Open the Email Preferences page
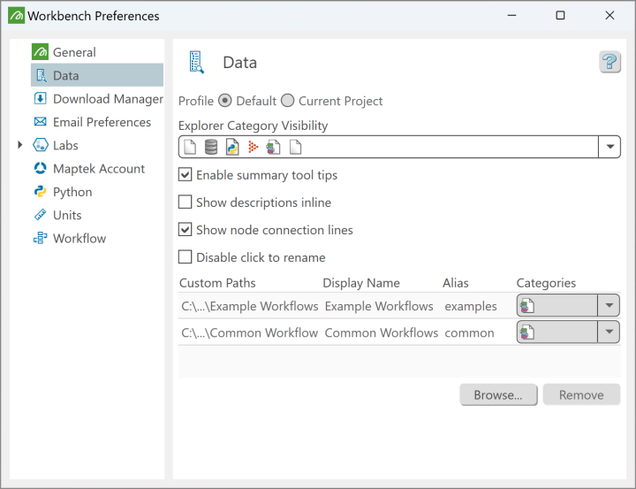 [x=101, y=122]
